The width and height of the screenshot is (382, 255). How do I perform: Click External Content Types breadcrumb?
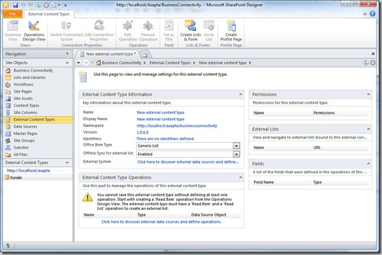(x=170, y=63)
